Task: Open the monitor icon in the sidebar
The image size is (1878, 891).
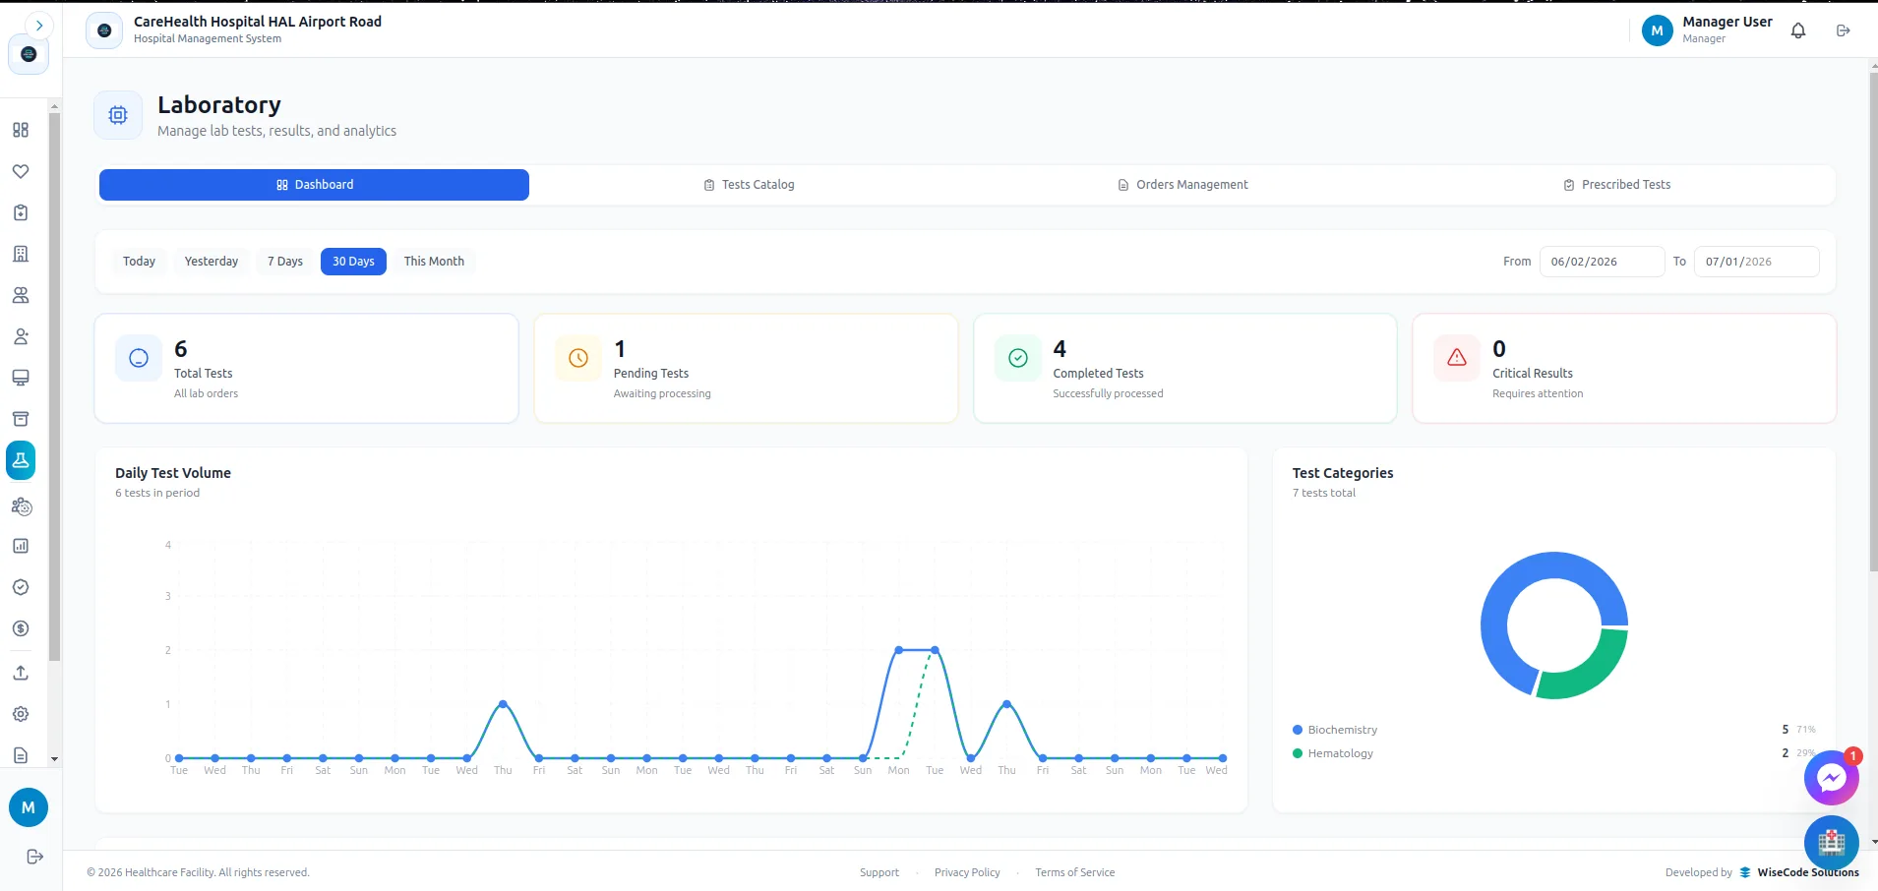Action: coord(21,378)
